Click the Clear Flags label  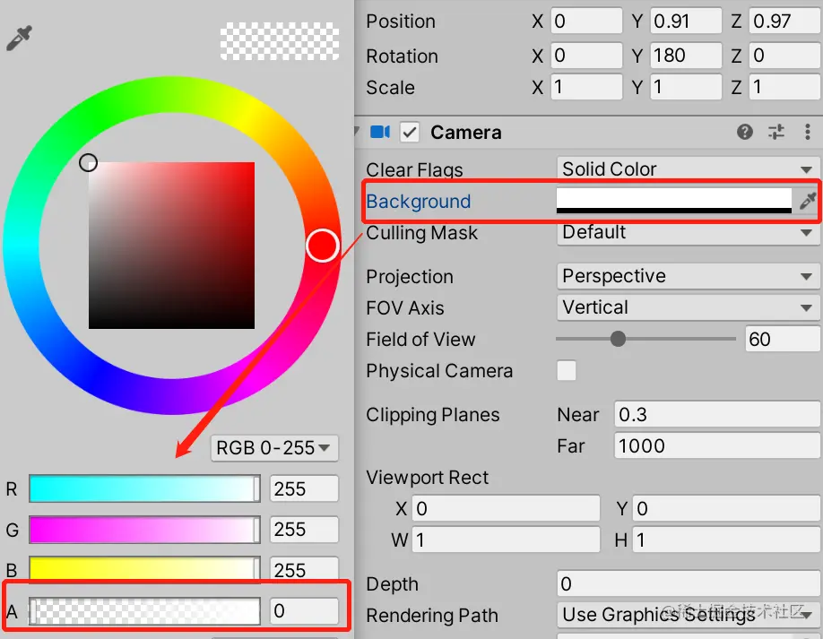point(415,170)
